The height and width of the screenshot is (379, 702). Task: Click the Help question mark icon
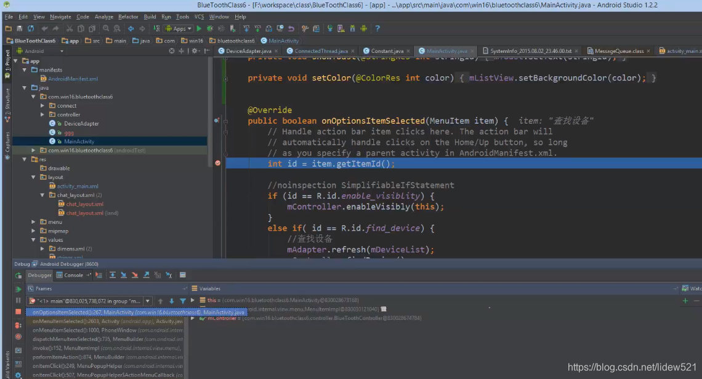[377, 29]
